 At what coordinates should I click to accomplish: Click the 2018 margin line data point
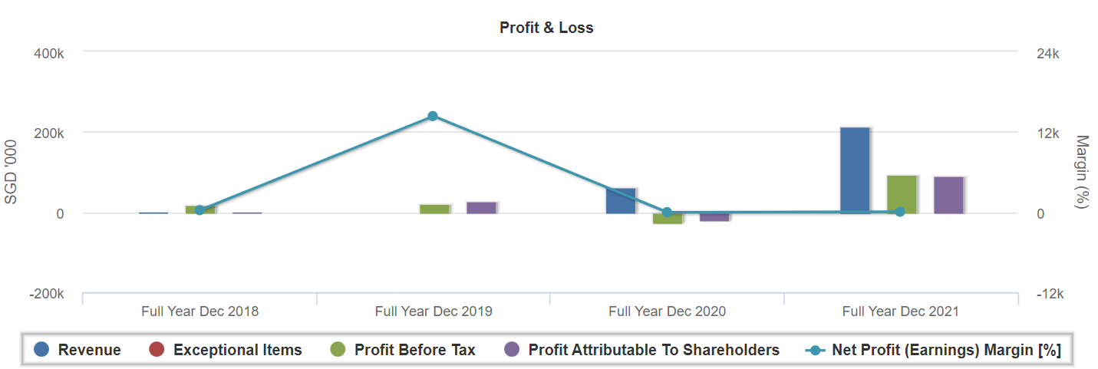pos(199,210)
